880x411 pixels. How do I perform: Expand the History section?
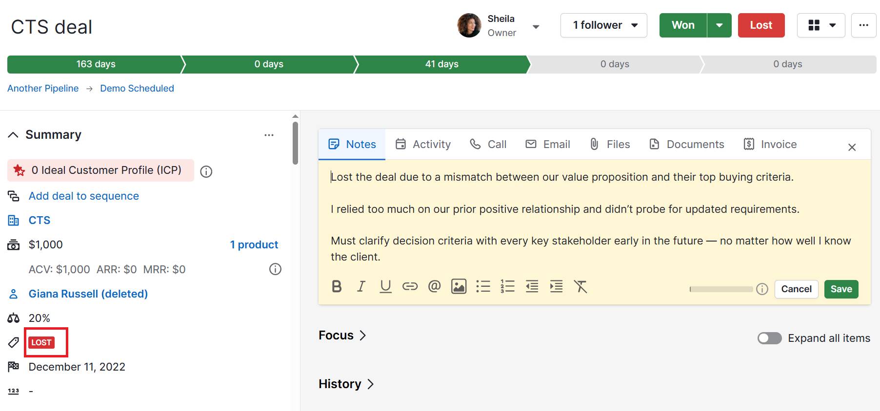coord(346,384)
